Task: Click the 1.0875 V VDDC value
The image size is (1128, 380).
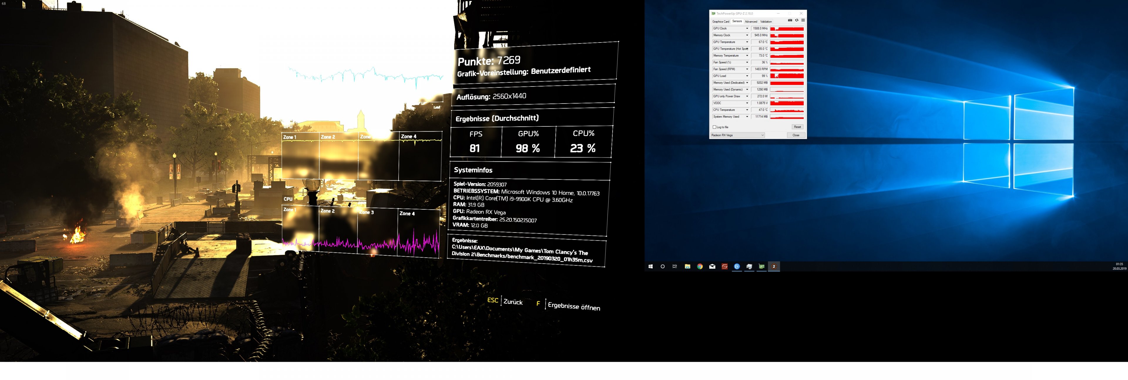Action: pos(760,103)
